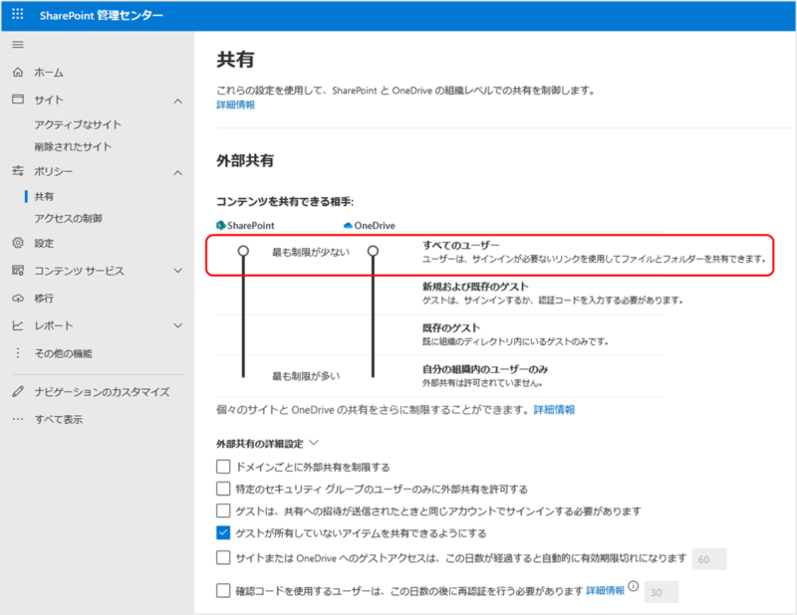This screenshot has height=615, width=797.
Task: Expand the レポート section in sidebar
Action: pos(177,325)
